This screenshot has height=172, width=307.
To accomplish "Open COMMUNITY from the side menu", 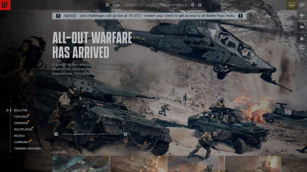I will (x=22, y=142).
